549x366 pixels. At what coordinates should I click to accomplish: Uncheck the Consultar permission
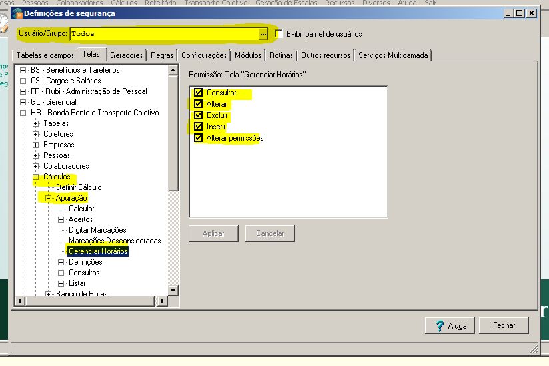pos(198,93)
